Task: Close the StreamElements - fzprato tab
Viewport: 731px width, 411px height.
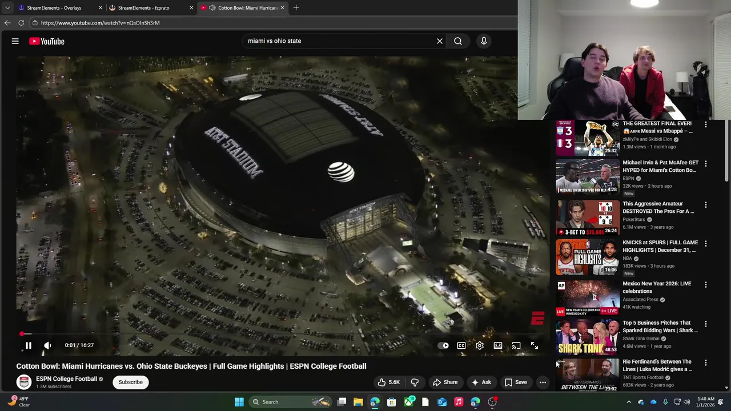Action: (x=191, y=8)
